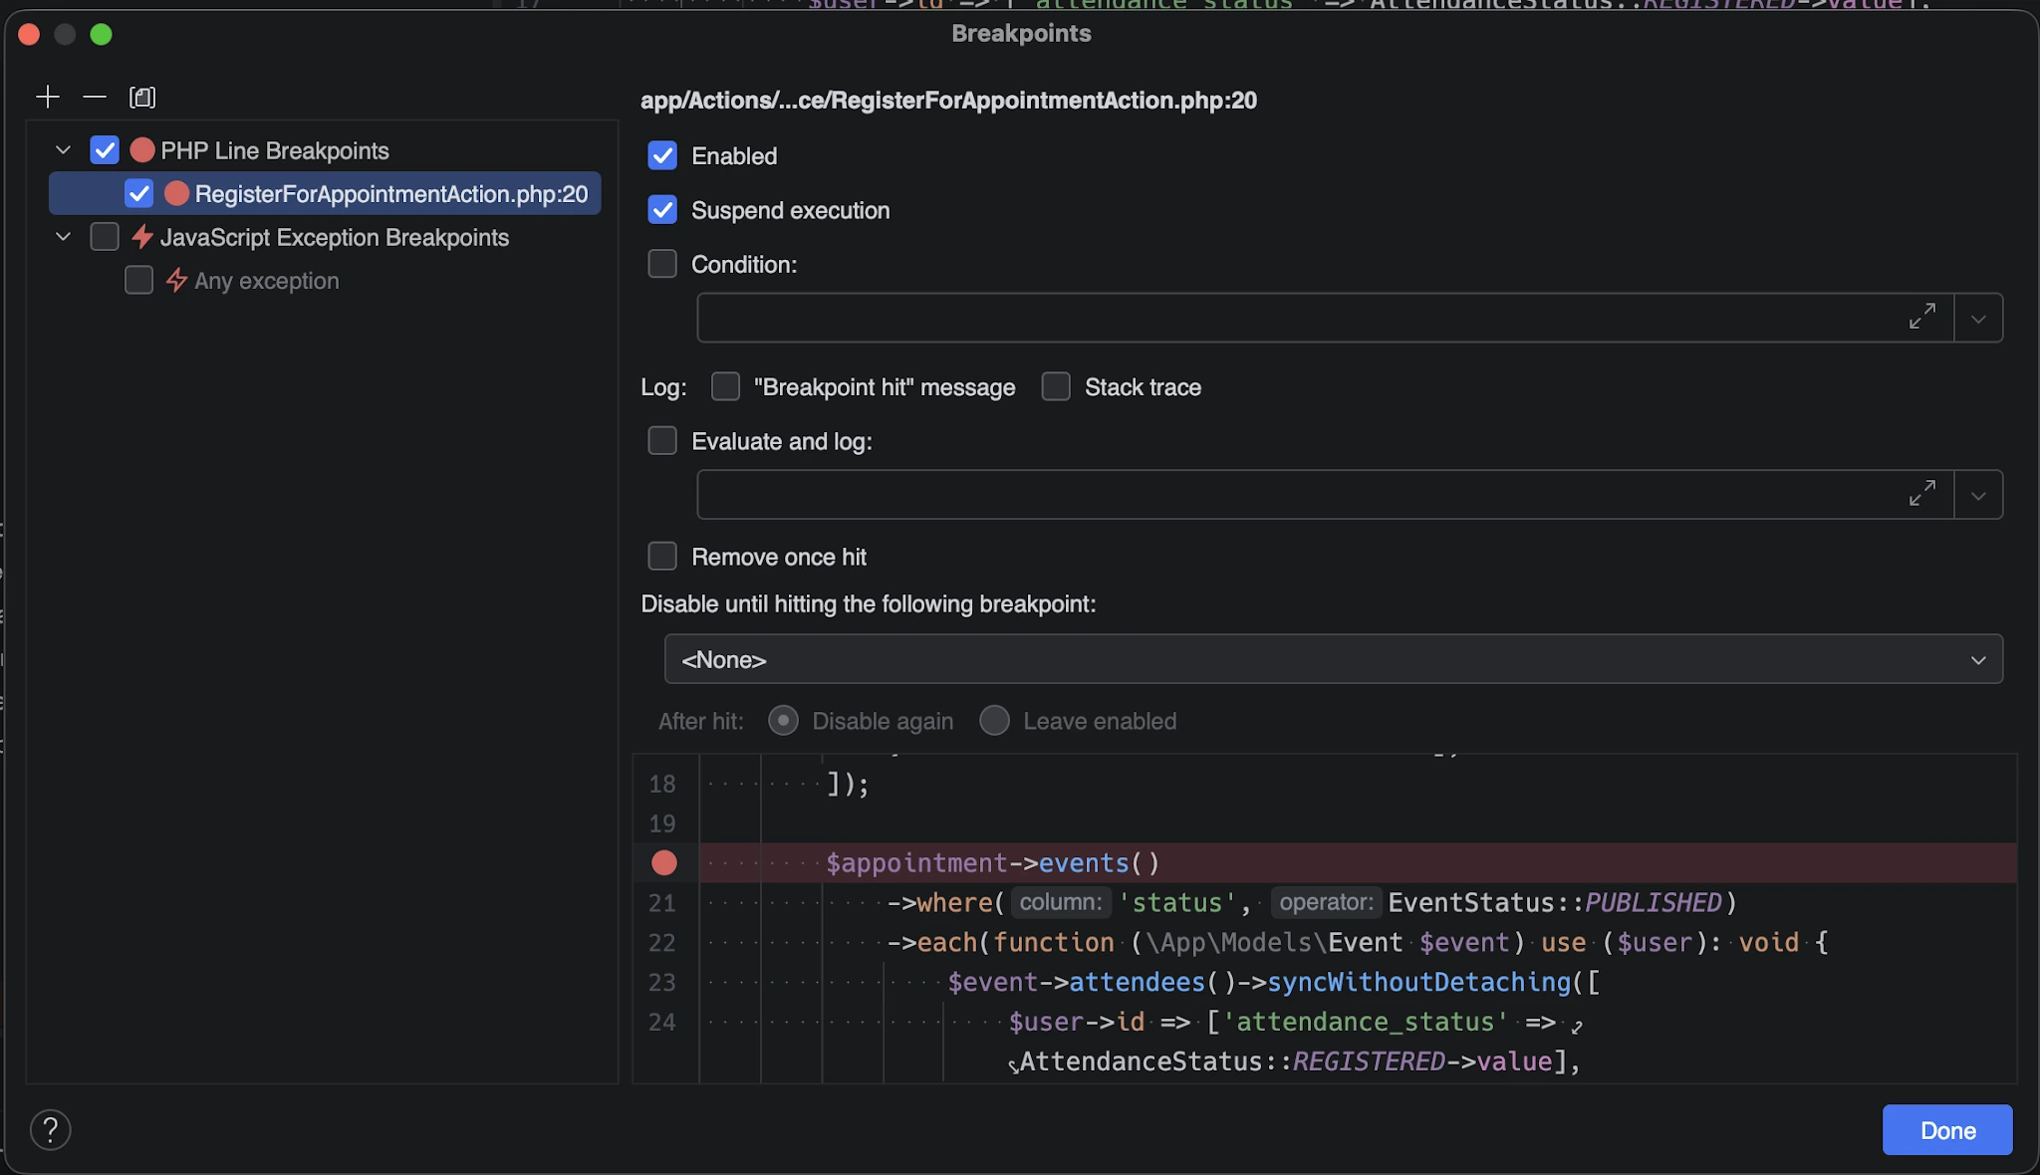
Task: Enable JavaScript Exception Breakpoints checkbox
Action: click(x=105, y=237)
